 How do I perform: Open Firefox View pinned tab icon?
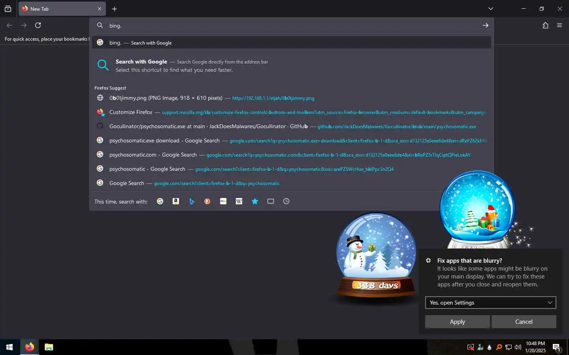point(8,9)
